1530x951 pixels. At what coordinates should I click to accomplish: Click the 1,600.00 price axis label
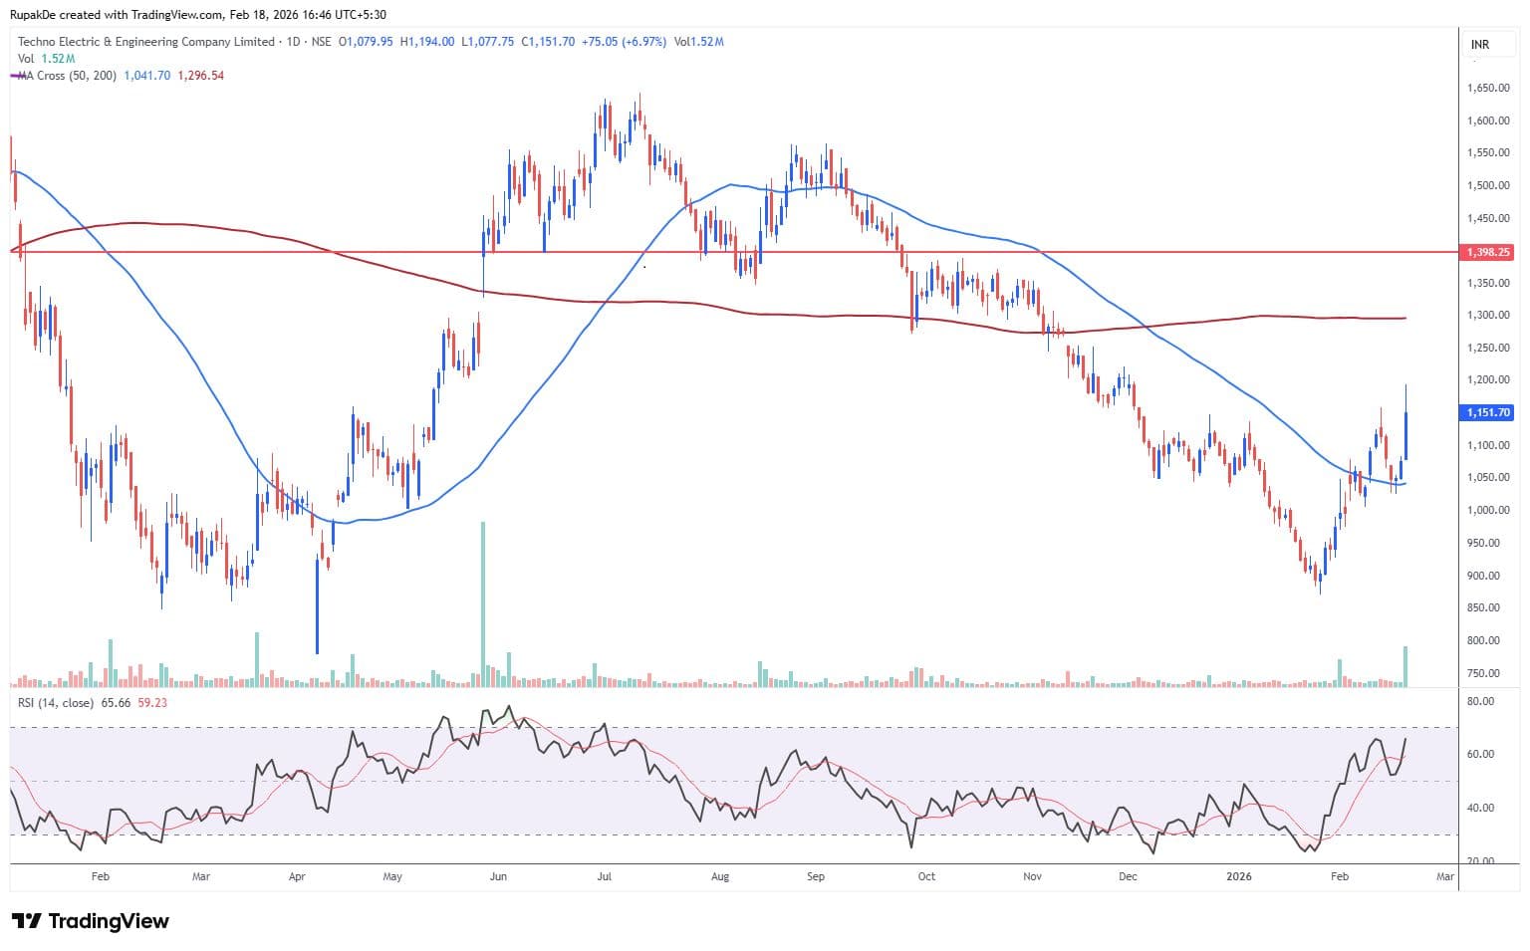[1488, 120]
